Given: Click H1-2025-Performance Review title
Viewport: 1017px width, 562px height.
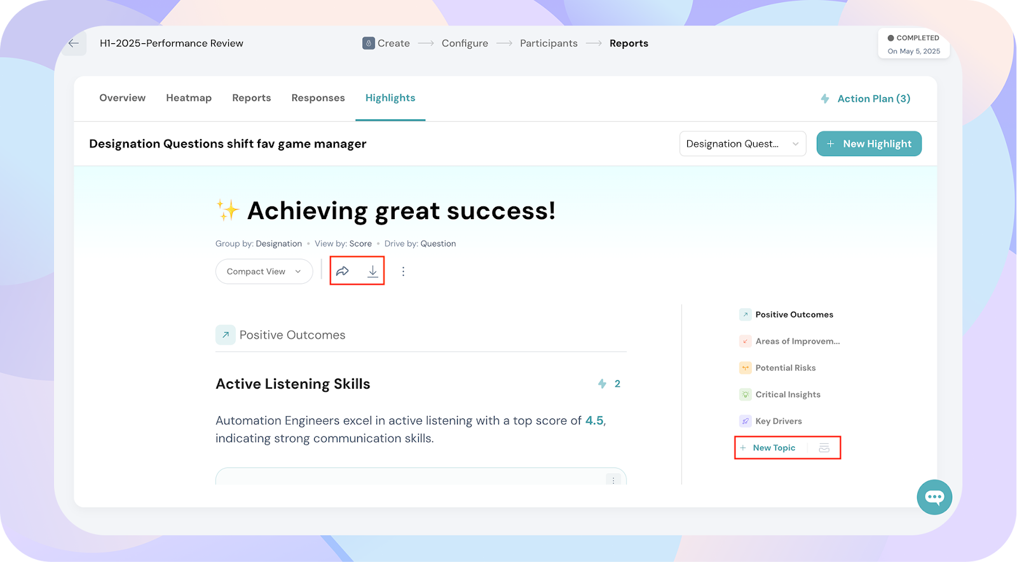Looking at the screenshot, I should [172, 43].
